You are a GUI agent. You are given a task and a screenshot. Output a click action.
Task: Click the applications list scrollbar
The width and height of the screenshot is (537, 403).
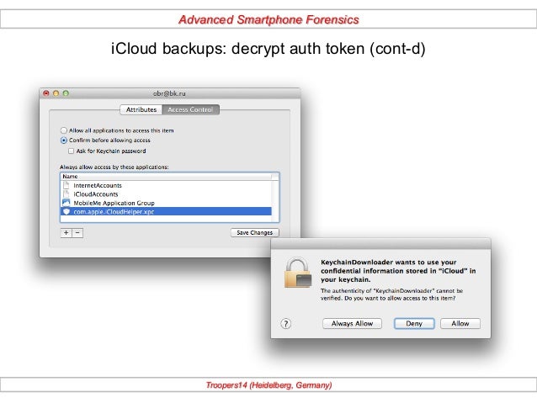point(275,198)
